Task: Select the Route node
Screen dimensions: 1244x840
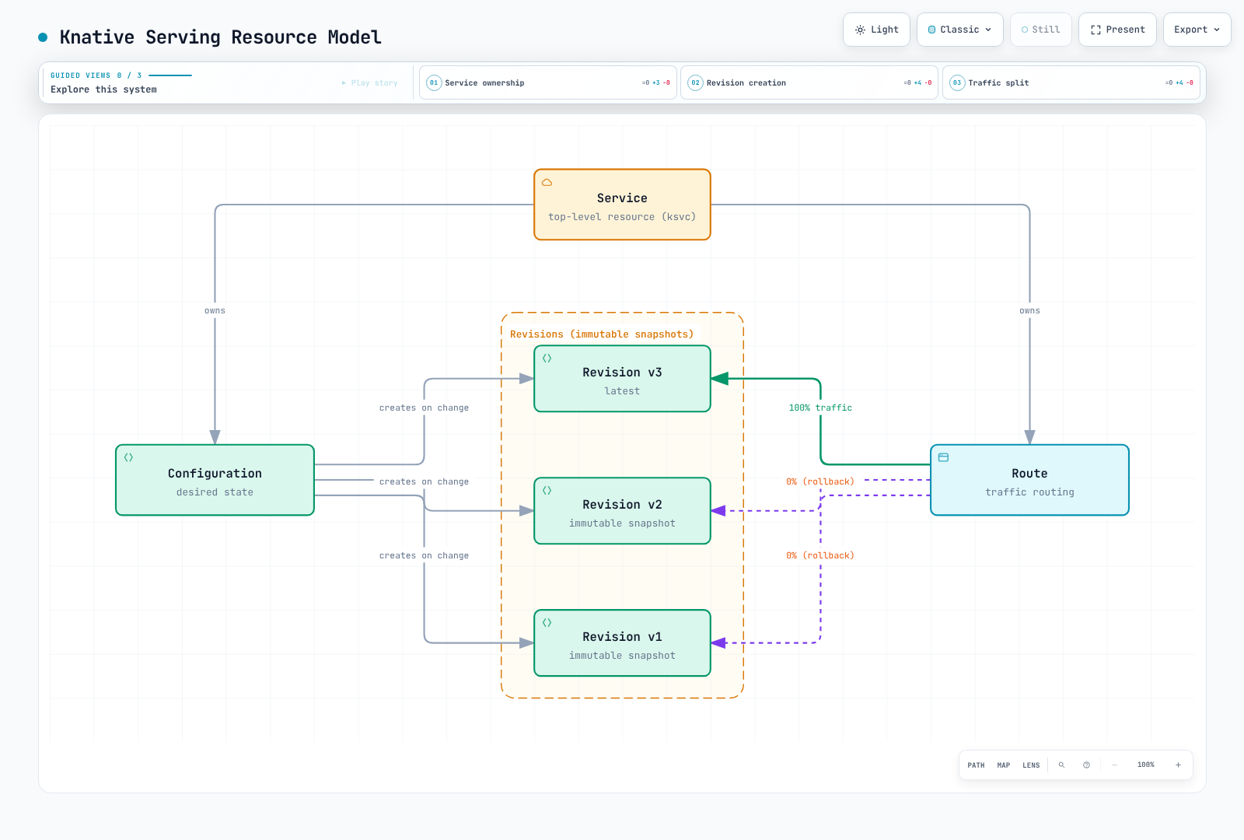Action: [1029, 480]
